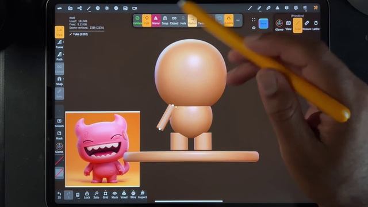Screen dimensions: 368x207
Task: Validate the tube primitive
Action: [137, 21]
